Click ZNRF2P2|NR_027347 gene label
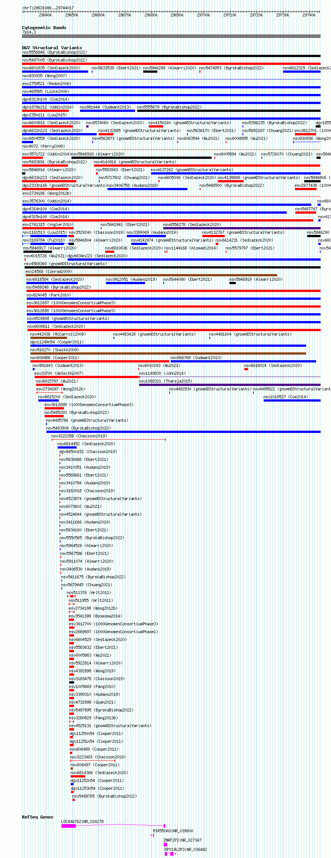 pos(182,840)
